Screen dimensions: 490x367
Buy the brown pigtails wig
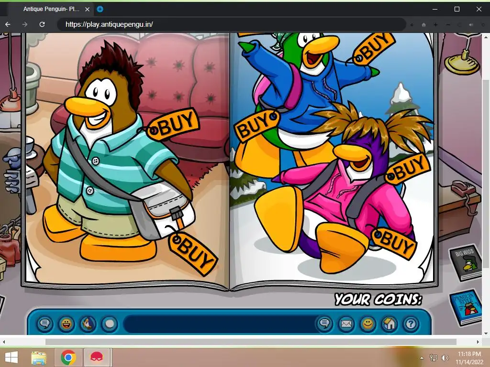click(408, 169)
